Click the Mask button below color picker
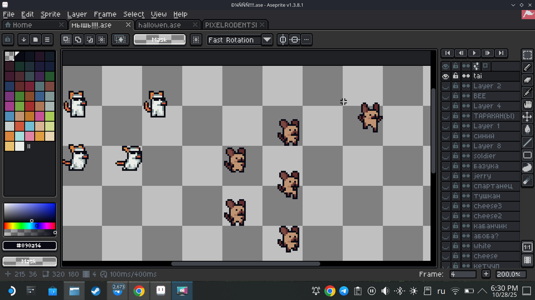The width and height of the screenshot is (535, 300). [29, 261]
